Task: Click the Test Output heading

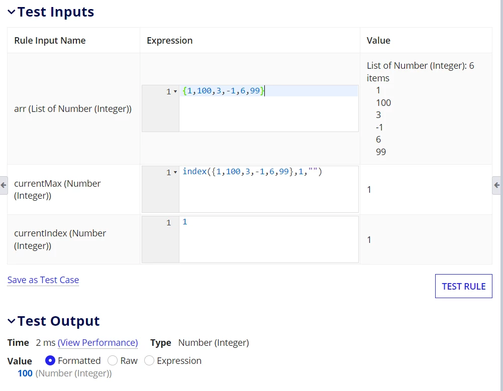Action: point(58,321)
